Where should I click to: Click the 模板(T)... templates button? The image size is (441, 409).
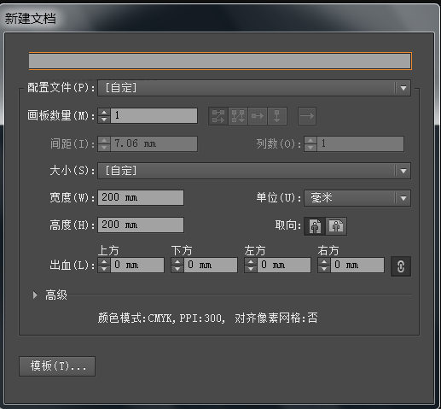57,366
